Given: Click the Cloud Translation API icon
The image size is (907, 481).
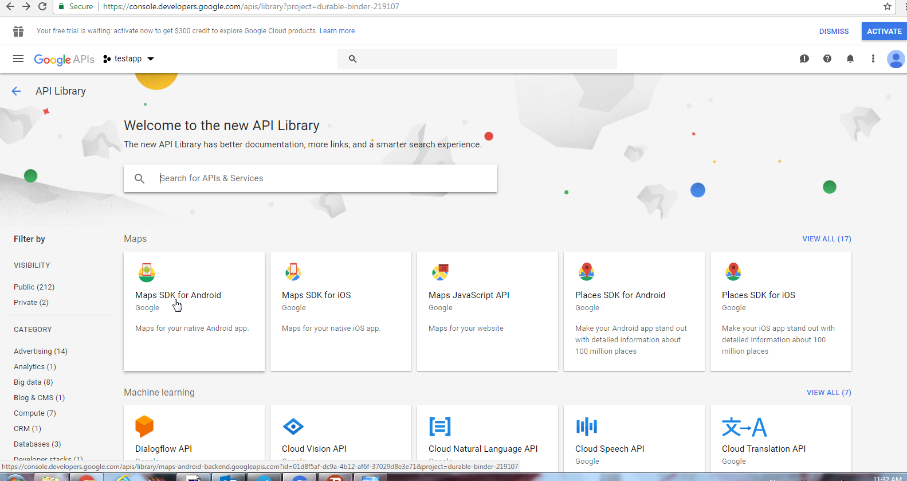Looking at the screenshot, I should point(744,427).
